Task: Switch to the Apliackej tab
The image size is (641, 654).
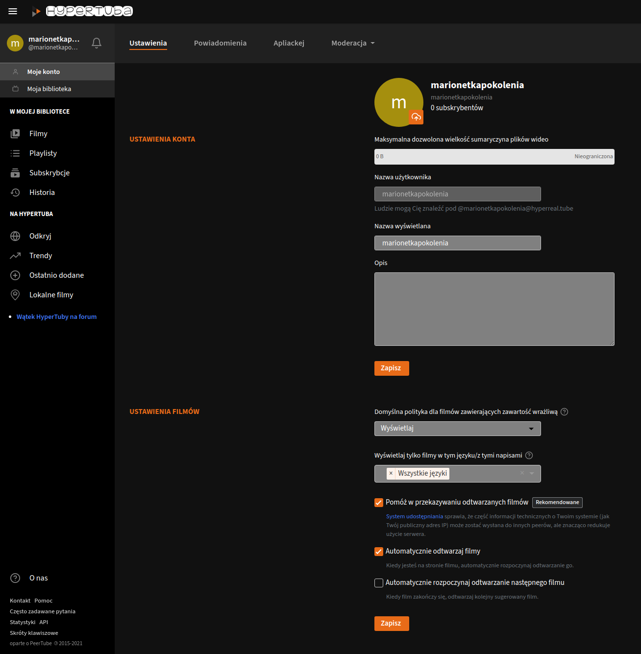Action: point(289,43)
